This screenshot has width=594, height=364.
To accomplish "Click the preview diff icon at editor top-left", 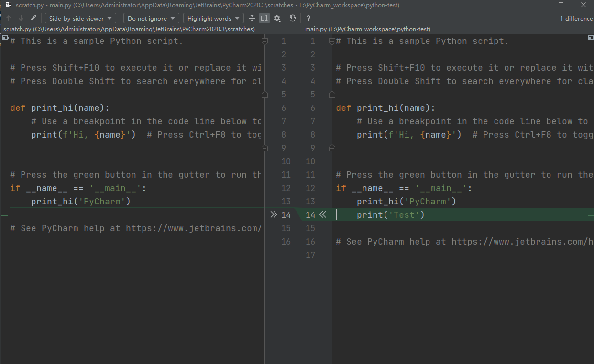I will (5, 37).
